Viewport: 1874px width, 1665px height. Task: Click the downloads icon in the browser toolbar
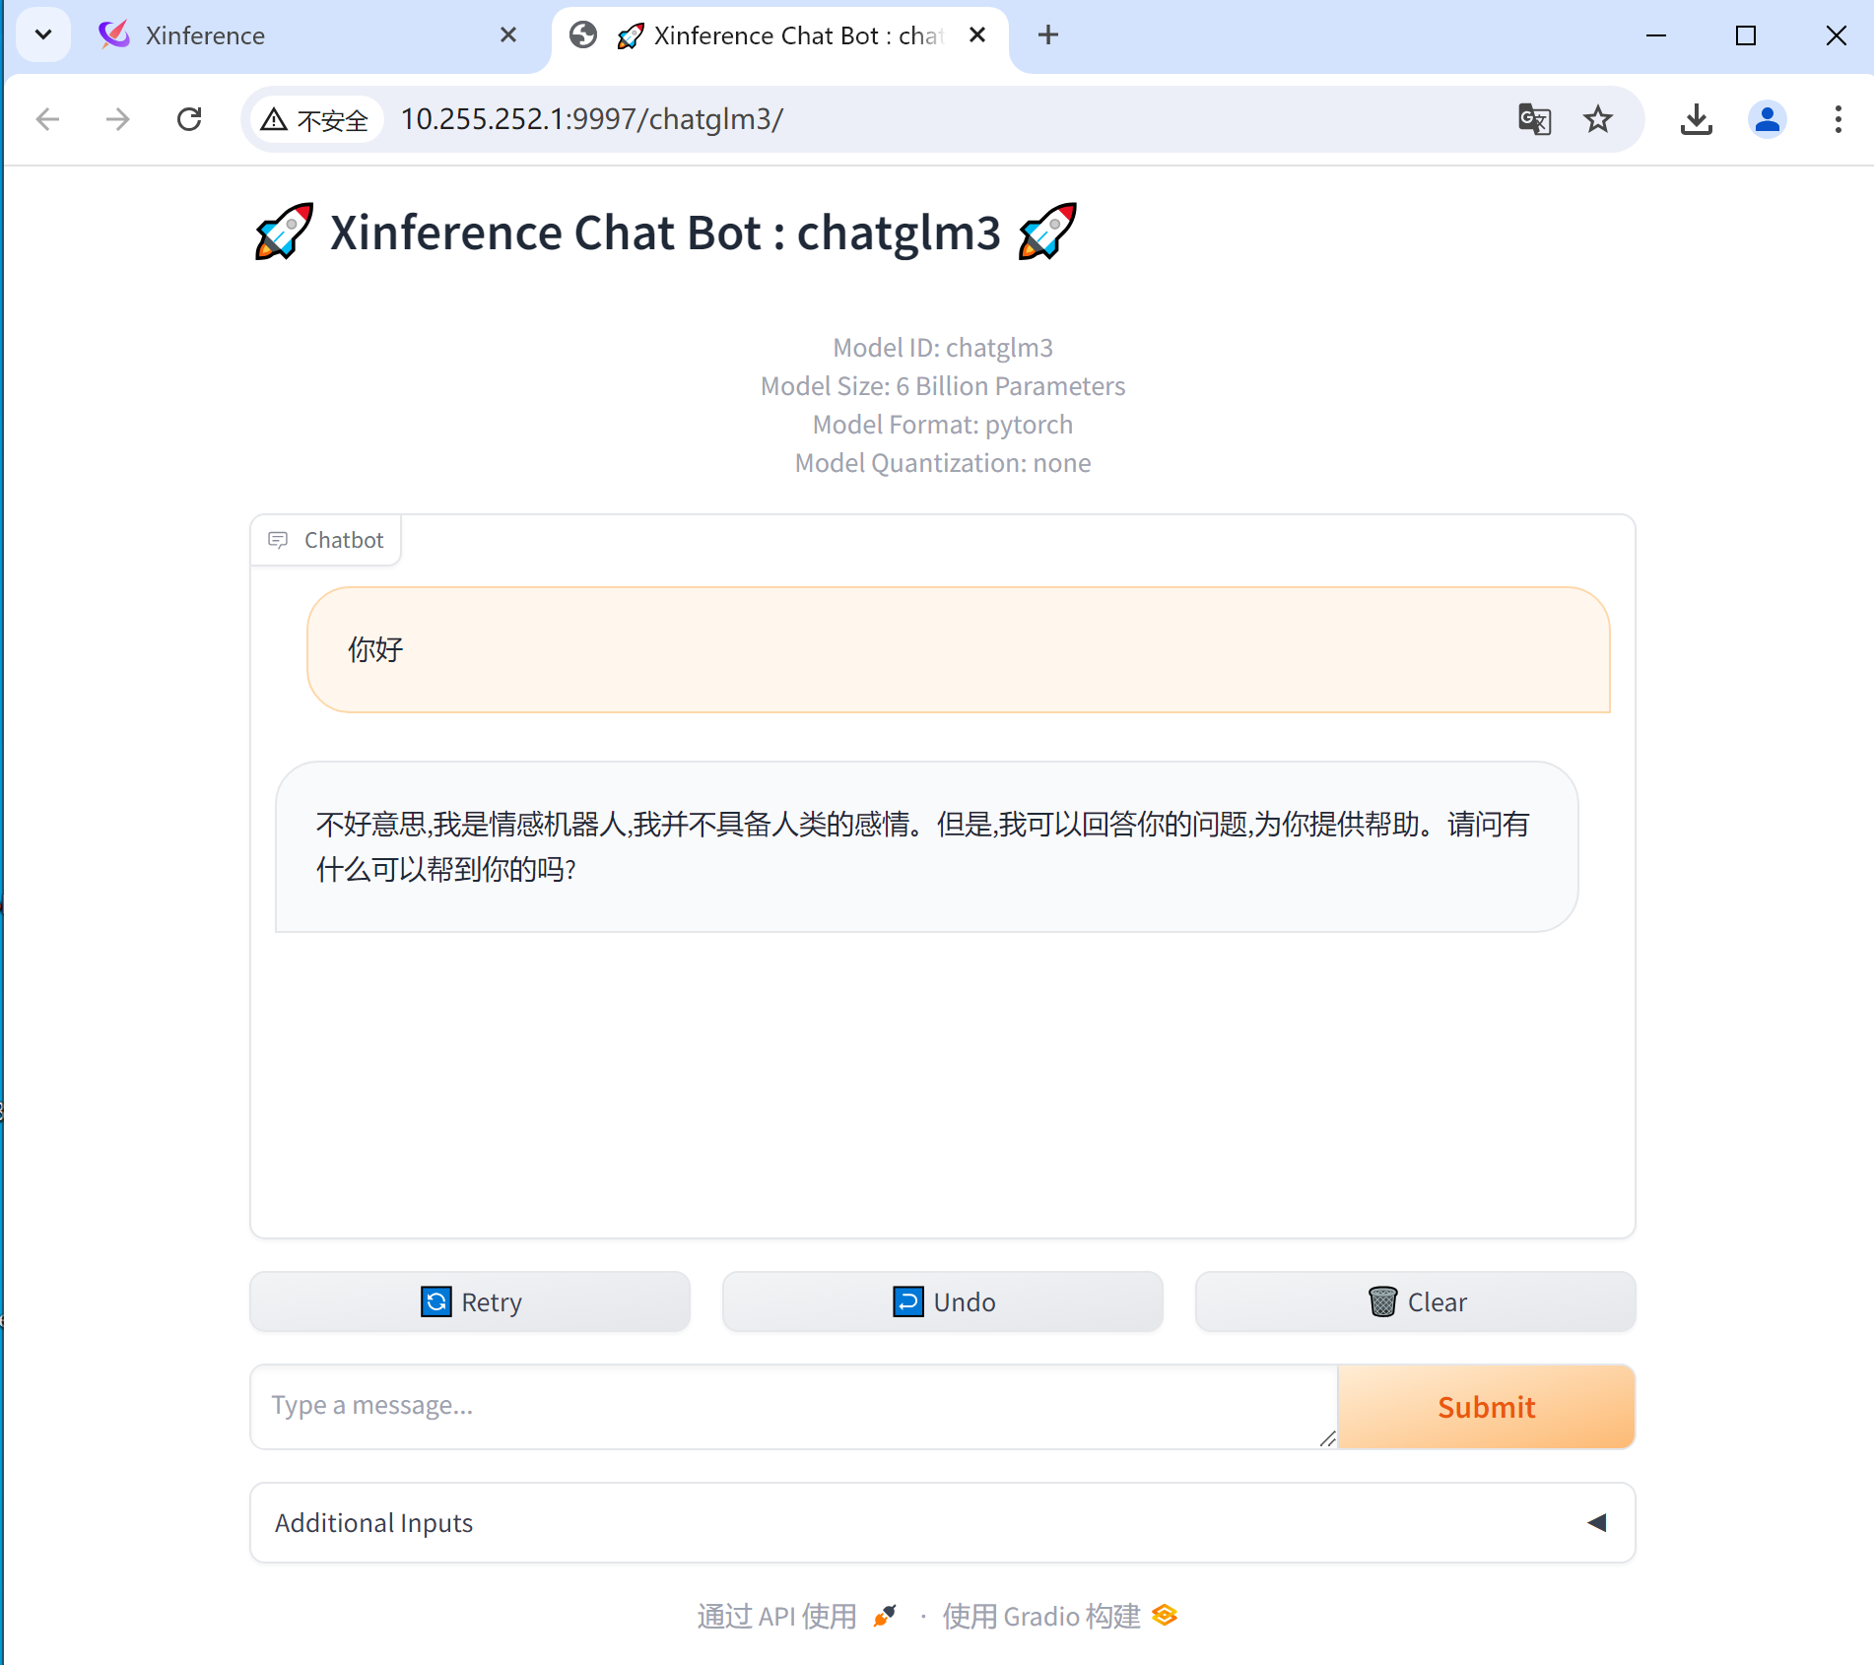1696,119
